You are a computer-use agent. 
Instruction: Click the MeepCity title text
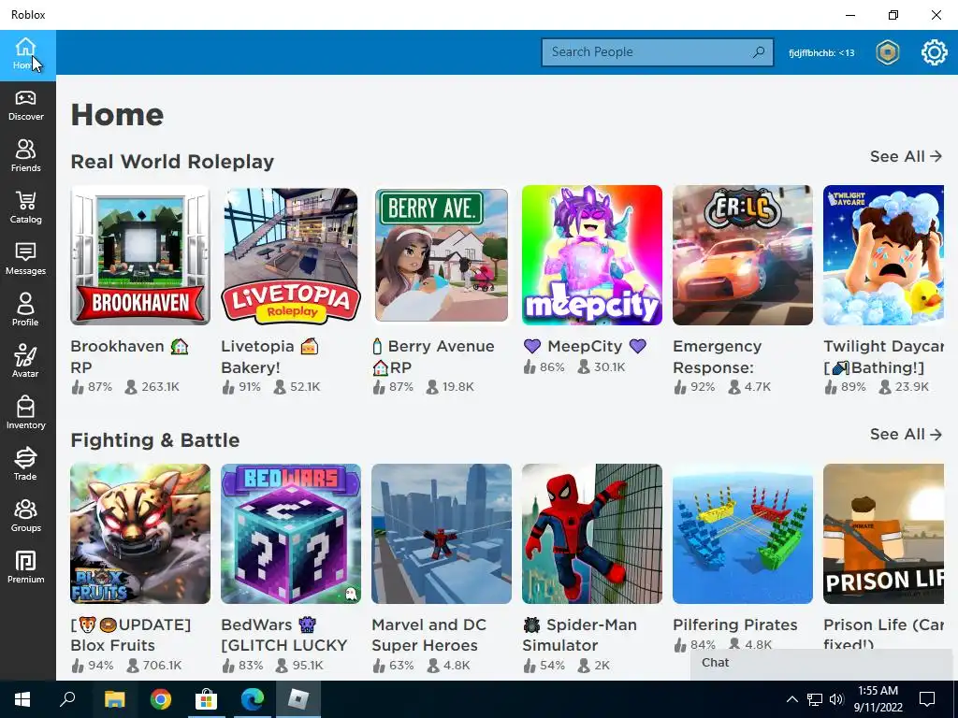tap(586, 346)
